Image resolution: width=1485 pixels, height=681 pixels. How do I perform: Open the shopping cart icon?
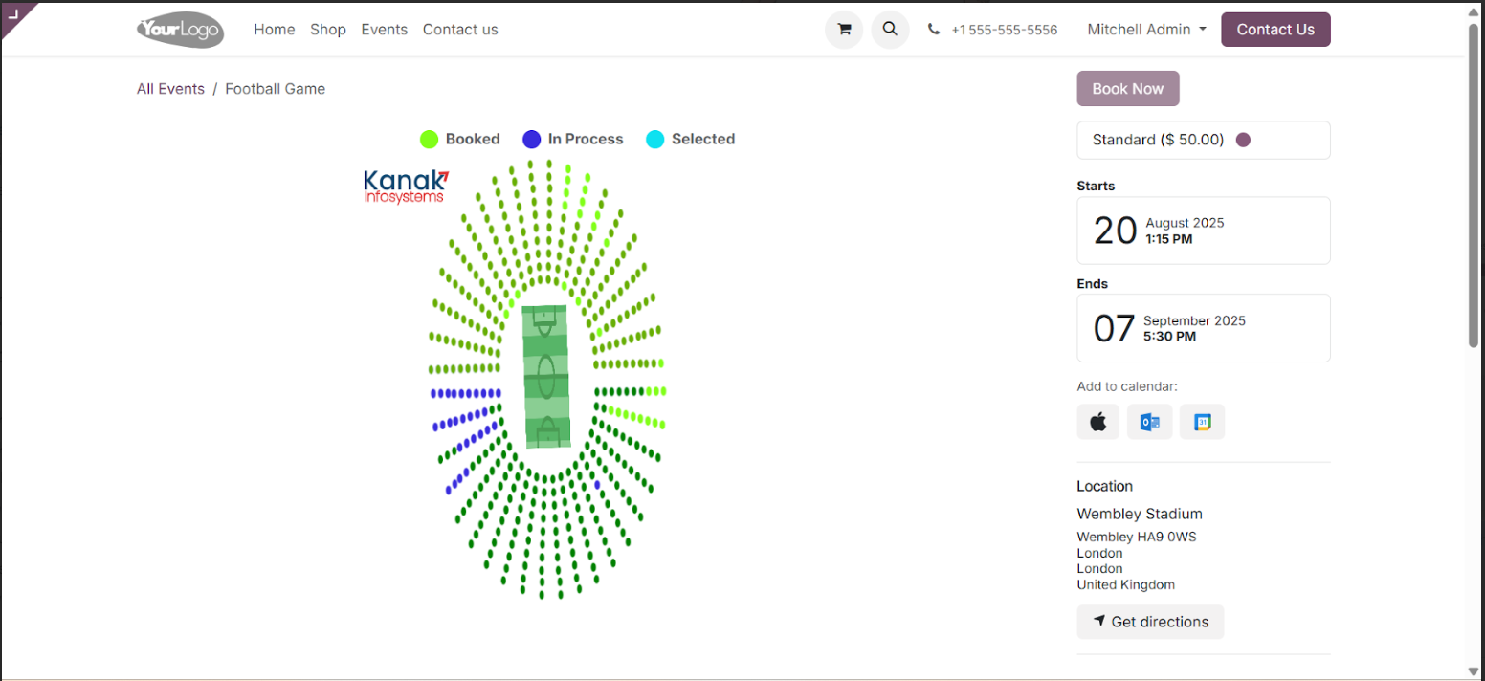coord(844,30)
